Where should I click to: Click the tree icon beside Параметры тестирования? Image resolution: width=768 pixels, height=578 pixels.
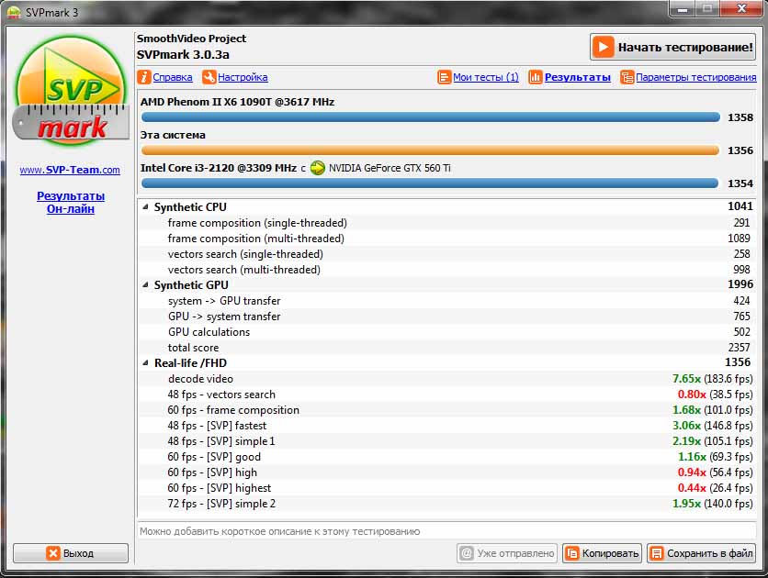(x=627, y=77)
